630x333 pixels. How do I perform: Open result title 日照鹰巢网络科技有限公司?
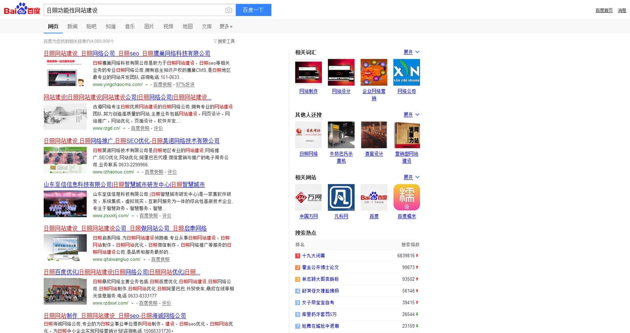(127, 53)
